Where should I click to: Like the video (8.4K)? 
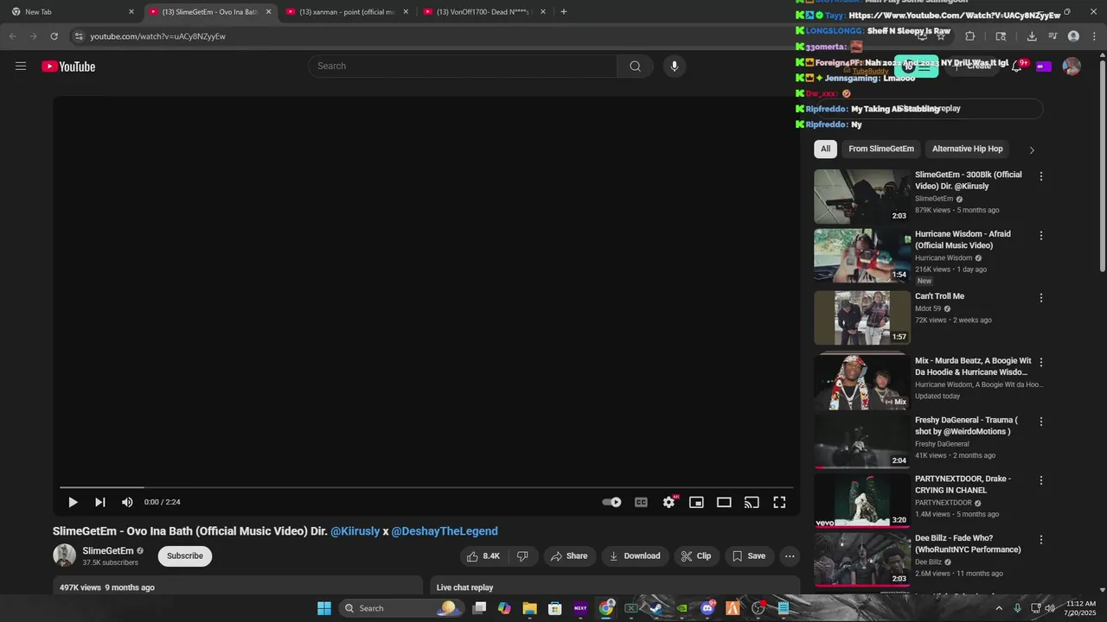[x=483, y=556]
